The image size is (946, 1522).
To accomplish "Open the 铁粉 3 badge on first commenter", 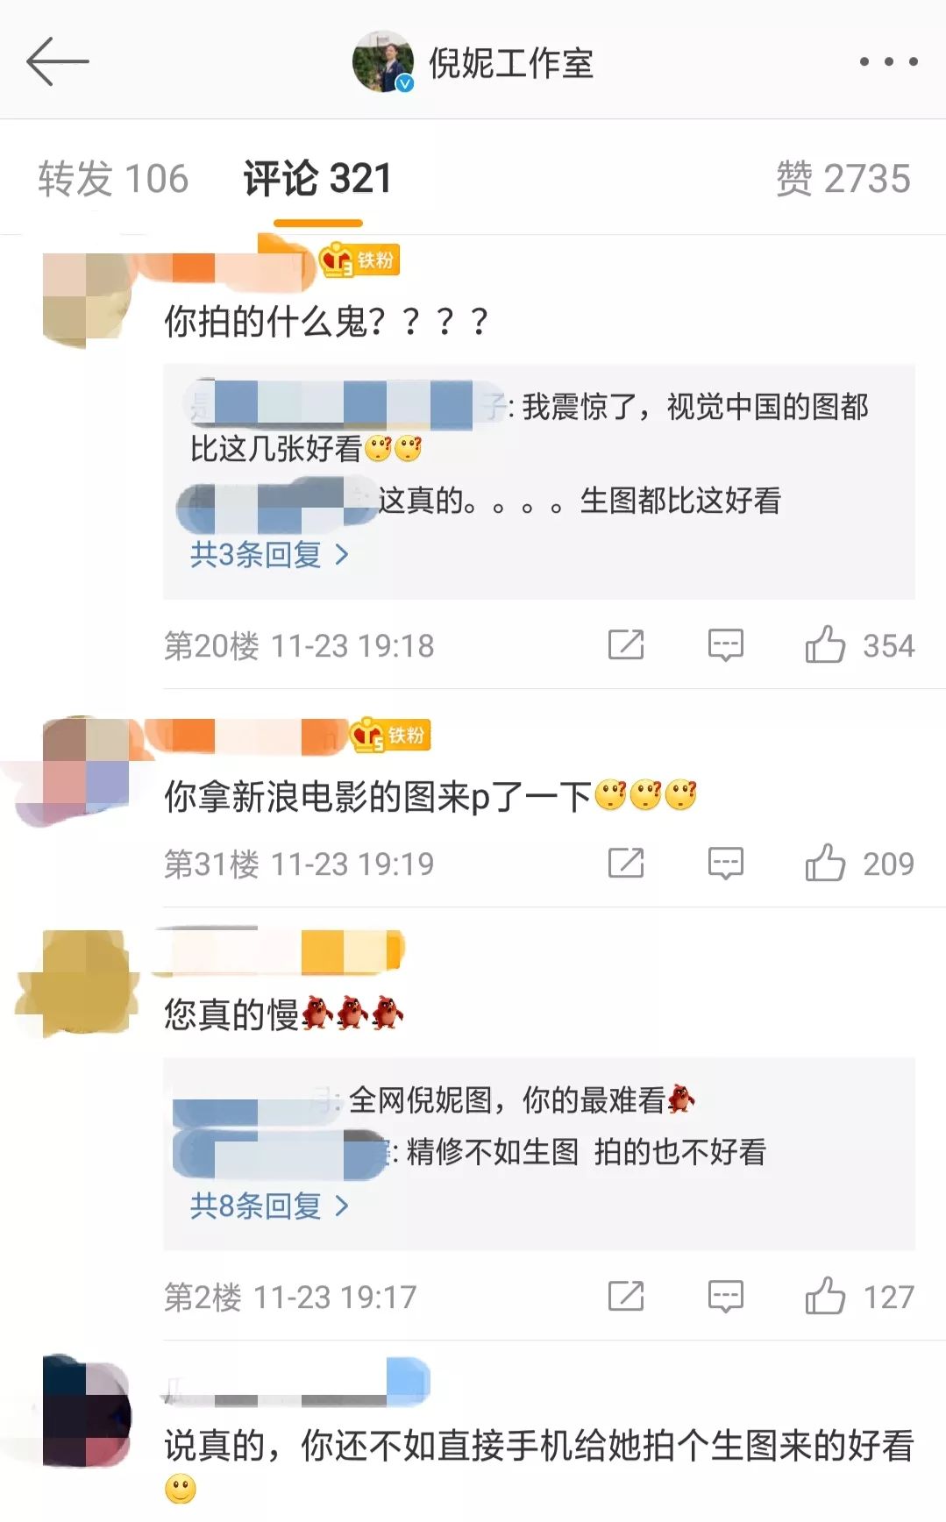I will [359, 260].
